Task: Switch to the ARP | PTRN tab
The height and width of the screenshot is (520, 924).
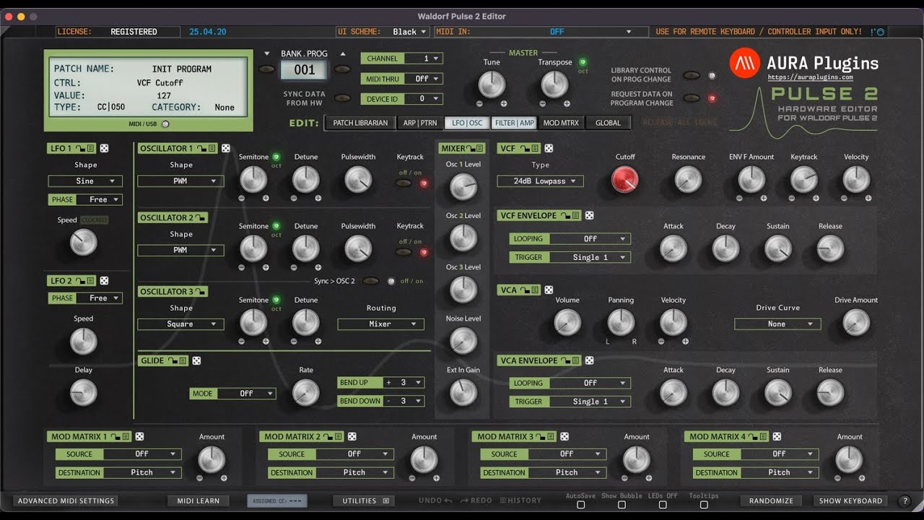Action: 420,123
